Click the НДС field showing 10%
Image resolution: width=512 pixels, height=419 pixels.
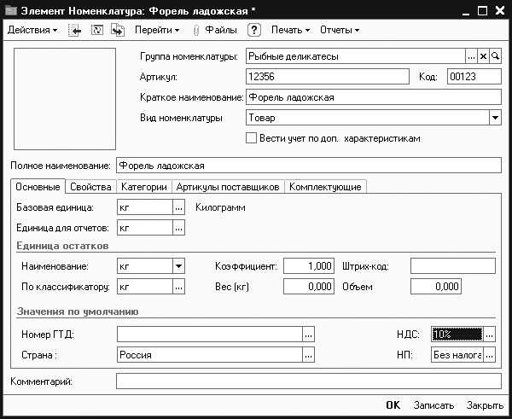point(457,335)
